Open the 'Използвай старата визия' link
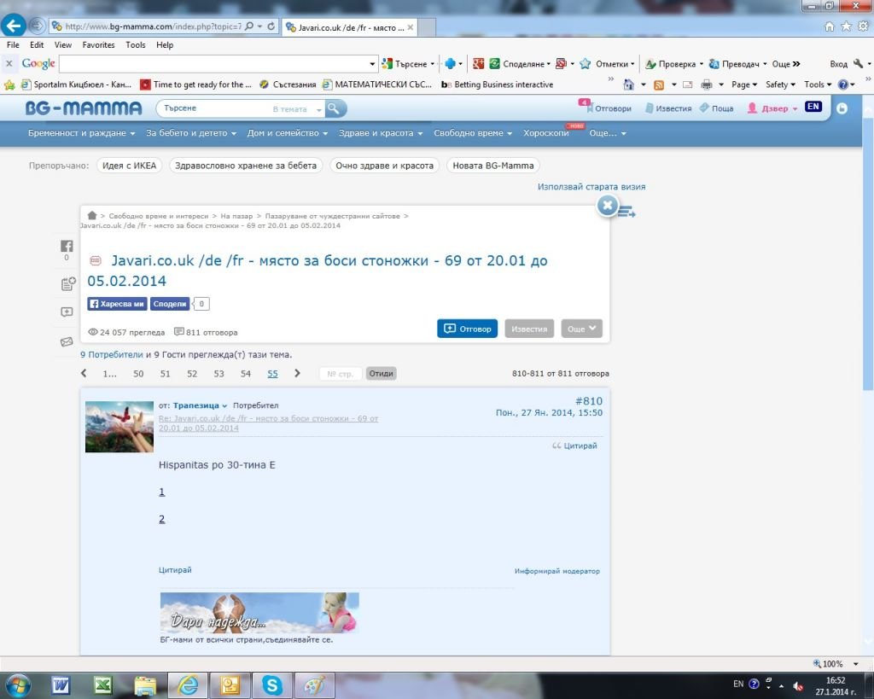Viewport: 874px width, 699px height. point(591,186)
